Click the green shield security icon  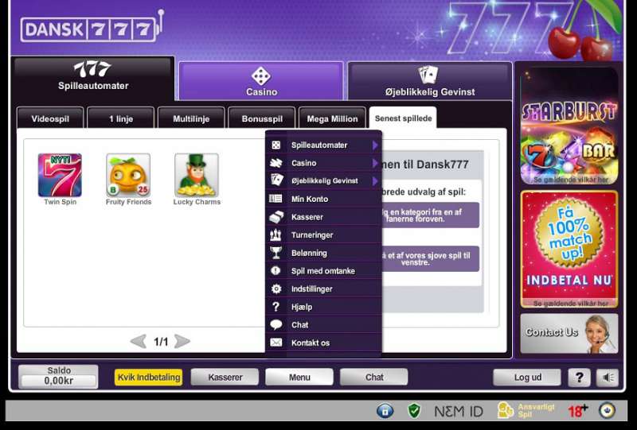[x=413, y=411]
